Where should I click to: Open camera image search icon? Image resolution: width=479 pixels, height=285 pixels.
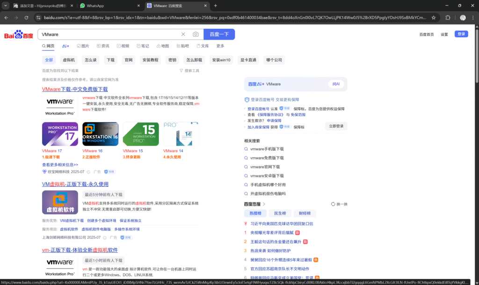click(196, 35)
